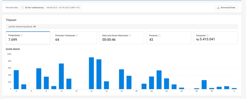The image size is (246, 99).
Task: Click the help icon next to Pengunjung
Action: pyautogui.click(x=22, y=35)
